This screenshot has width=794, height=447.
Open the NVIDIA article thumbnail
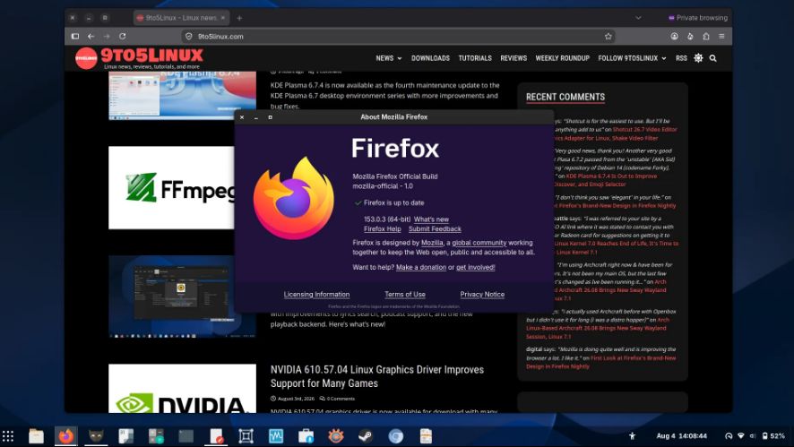(x=182, y=388)
